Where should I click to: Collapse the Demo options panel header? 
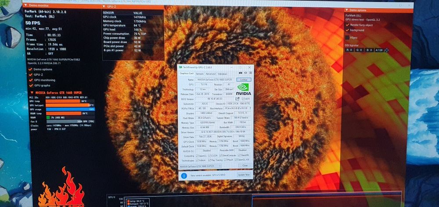(347, 10)
